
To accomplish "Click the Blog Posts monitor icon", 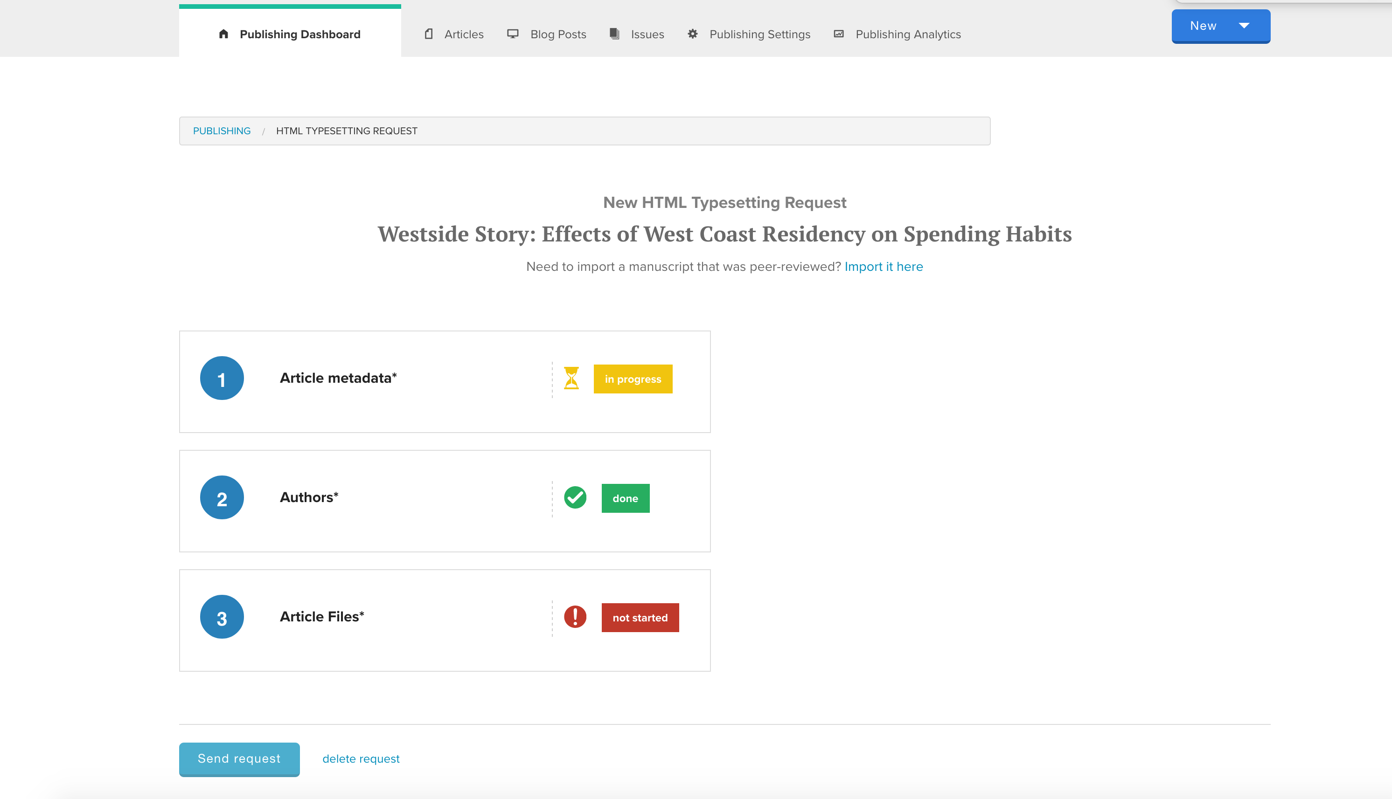I will coord(513,34).
